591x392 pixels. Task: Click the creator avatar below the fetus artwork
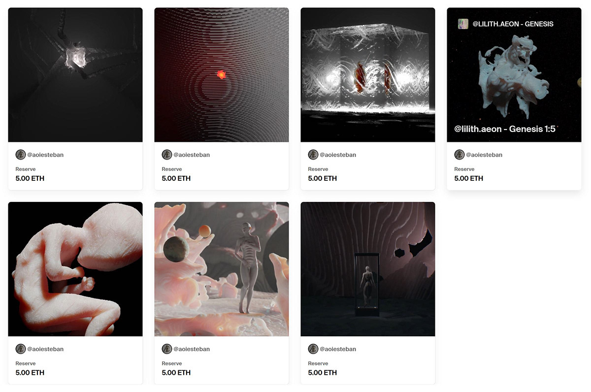click(21, 349)
